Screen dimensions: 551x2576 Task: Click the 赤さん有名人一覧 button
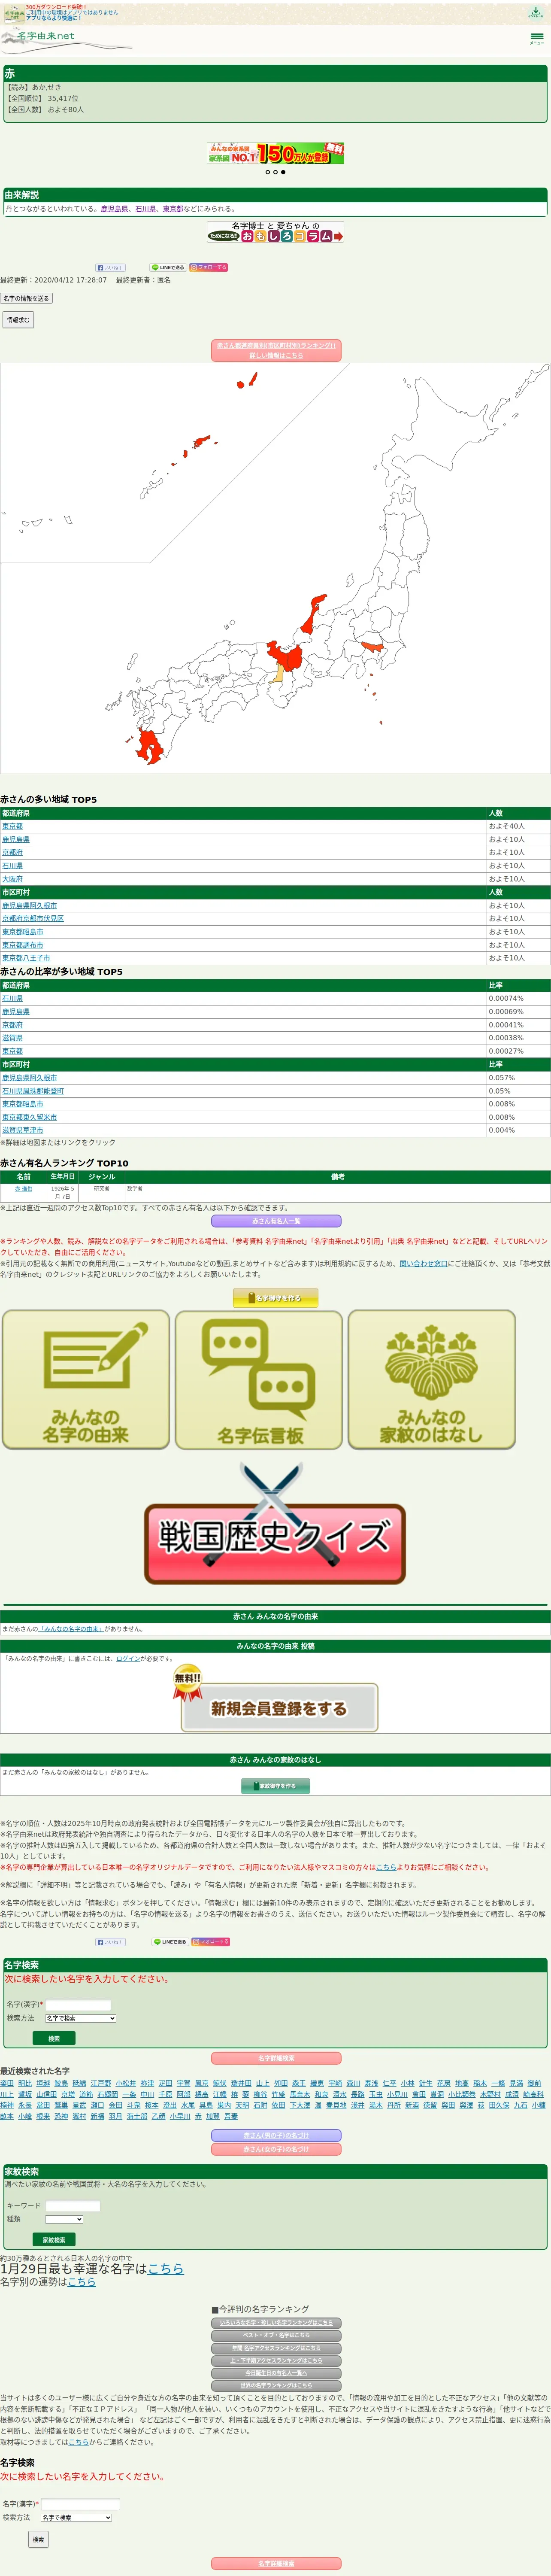coord(276,1221)
